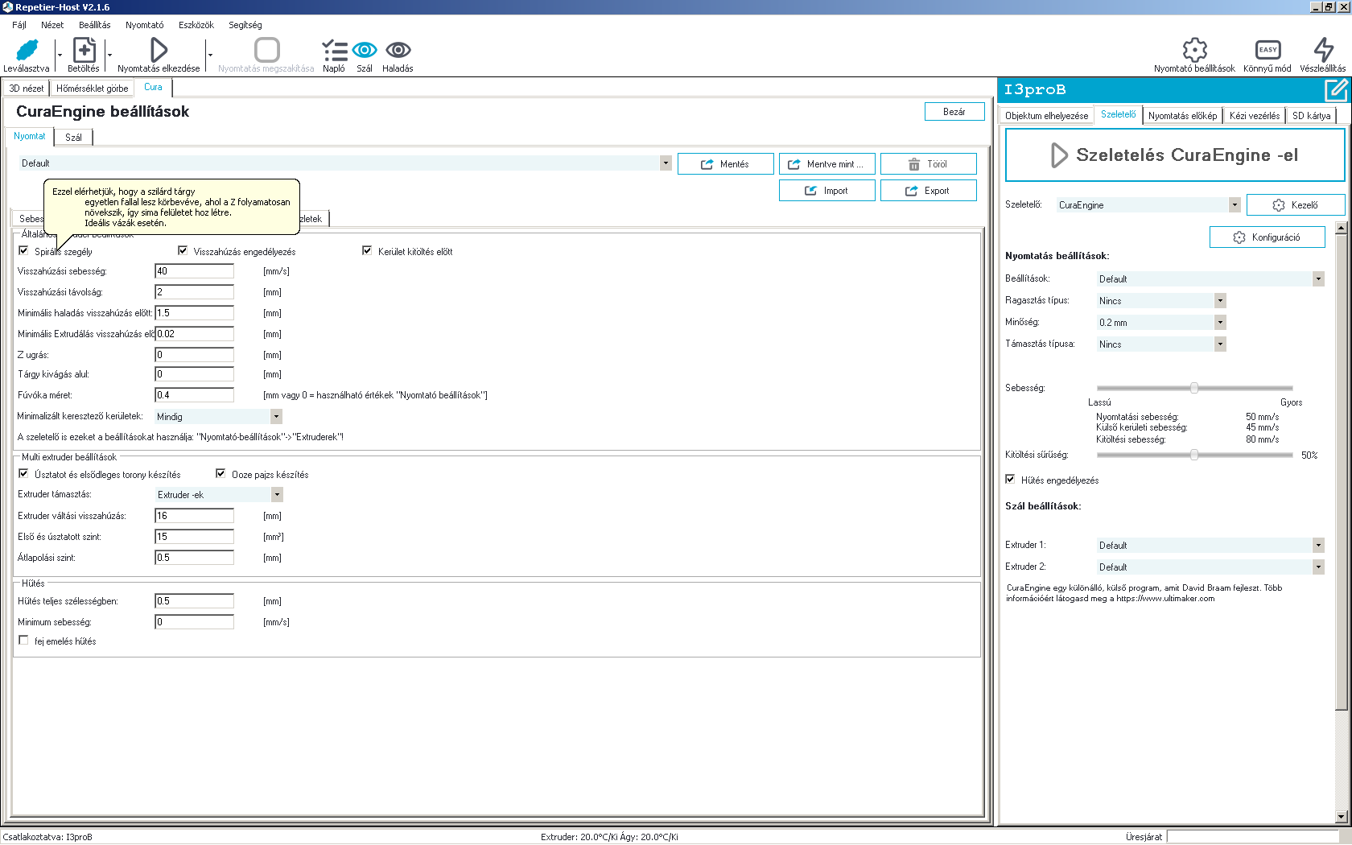Open Nyomtató beállítások gear icon
Screen dimensions: 1352x845
[x=1194, y=50]
